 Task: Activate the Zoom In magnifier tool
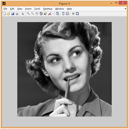[x=28, y=14]
